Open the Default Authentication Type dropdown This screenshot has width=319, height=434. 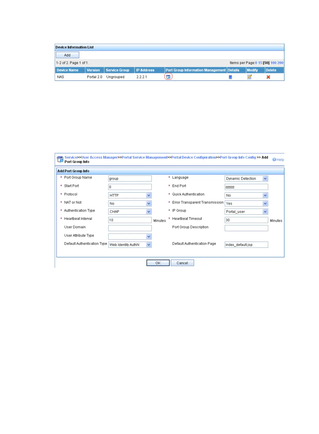130,245
